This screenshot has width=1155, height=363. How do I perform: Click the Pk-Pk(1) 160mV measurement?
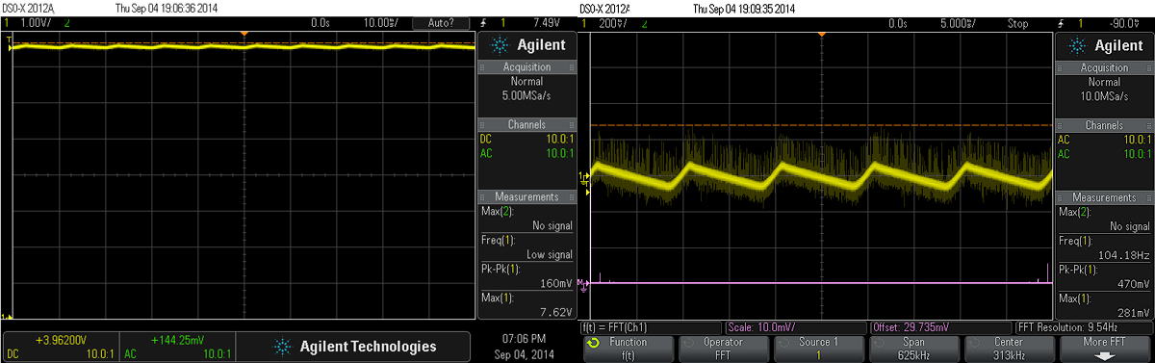tap(526, 276)
